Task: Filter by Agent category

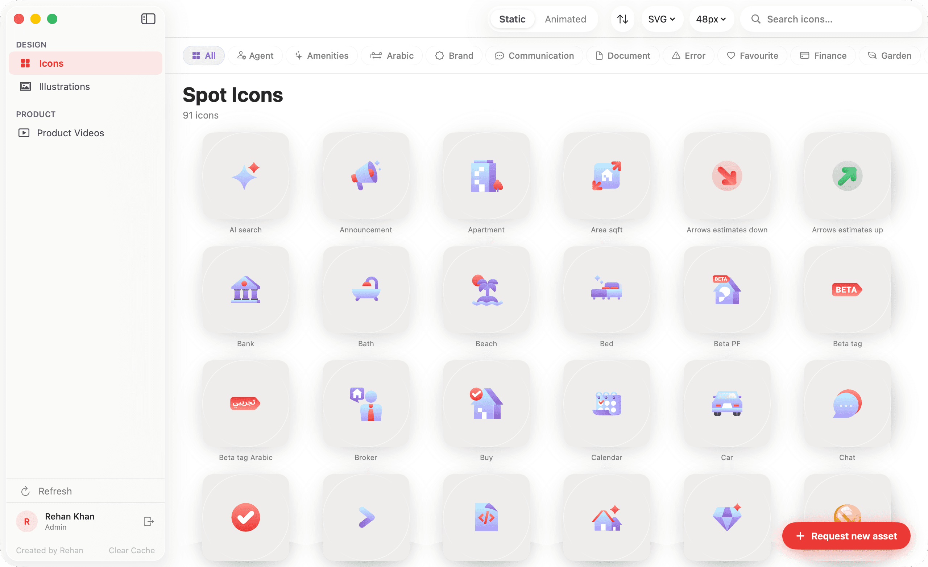Action: 255,56
